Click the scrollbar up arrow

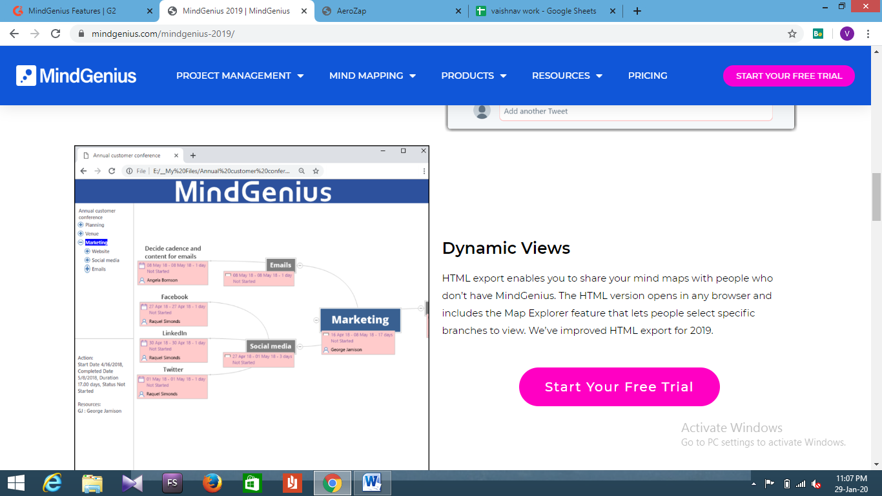[x=877, y=51]
